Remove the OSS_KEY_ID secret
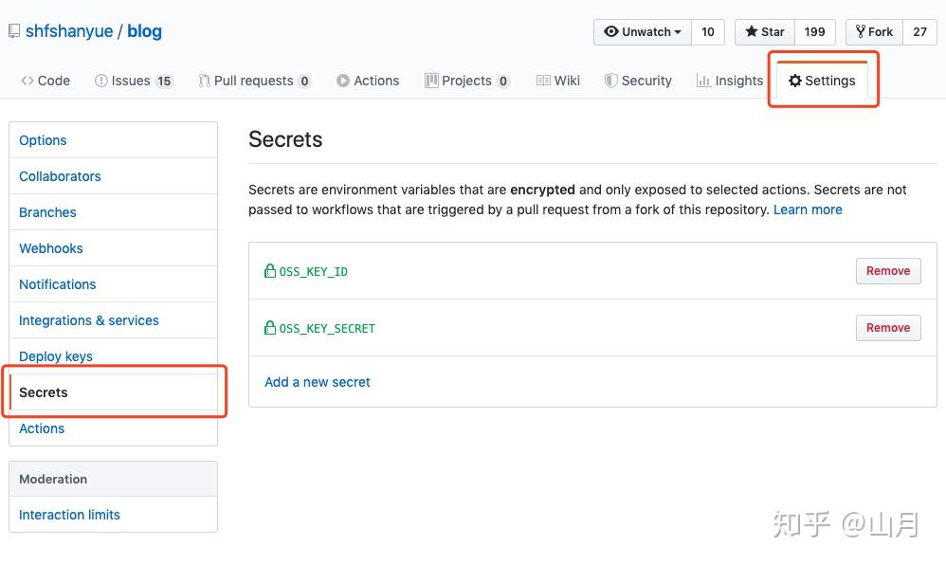Screen dimensions: 946x564 887,271
